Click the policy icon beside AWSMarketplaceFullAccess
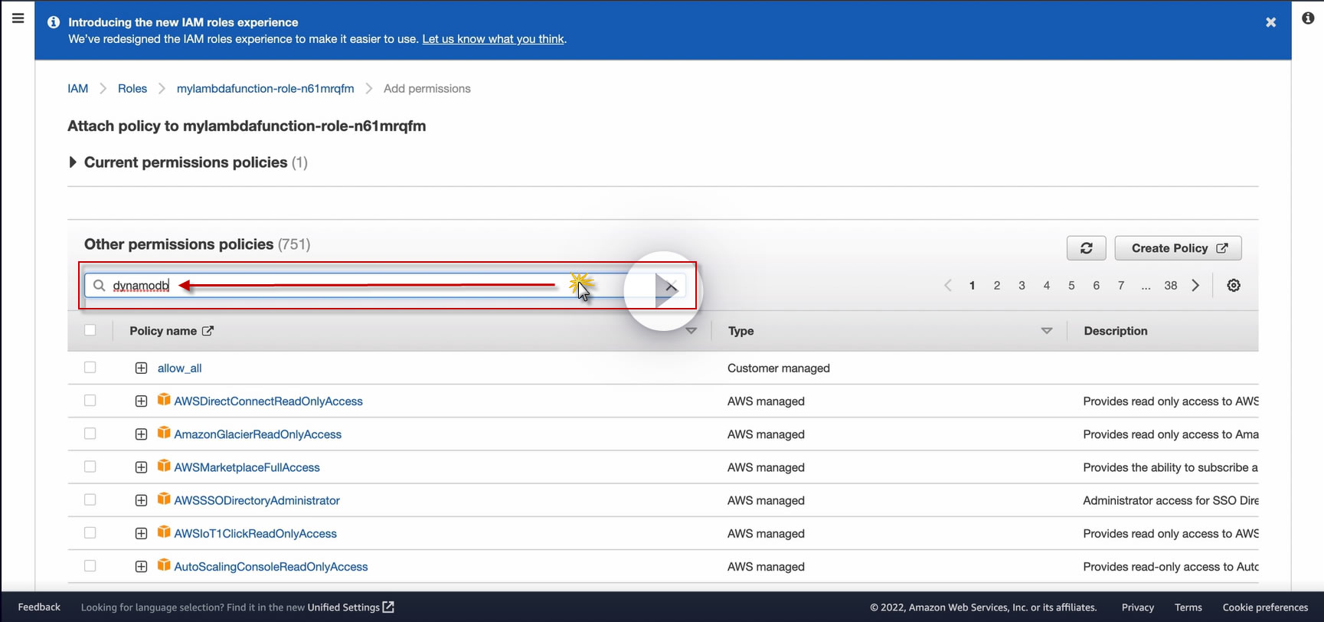The width and height of the screenshot is (1324, 622). click(x=164, y=466)
